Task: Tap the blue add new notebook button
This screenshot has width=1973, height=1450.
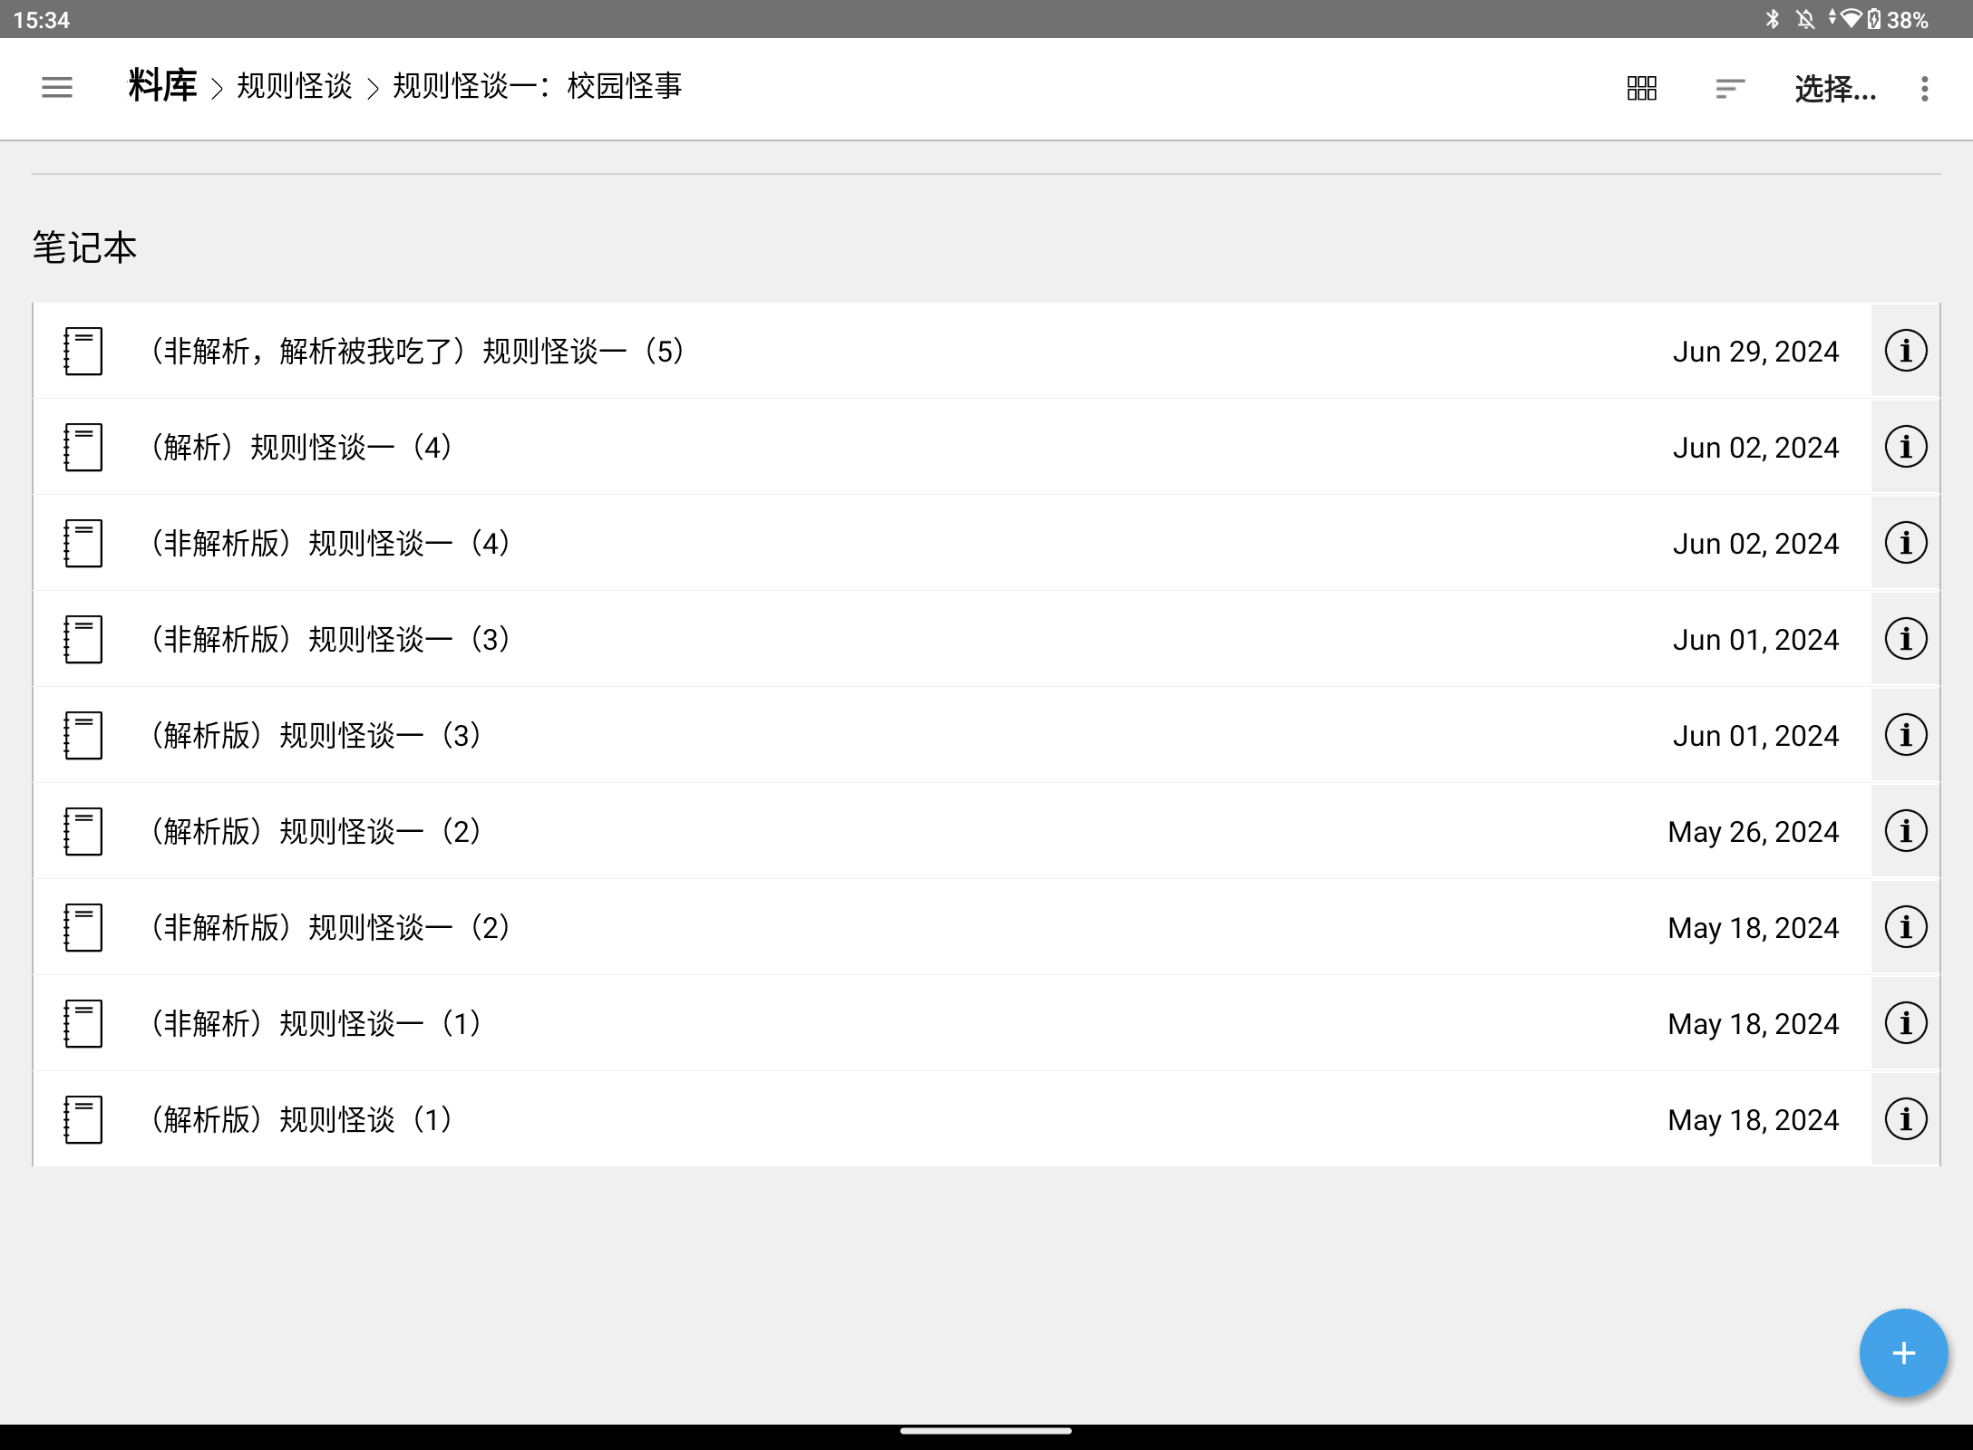Action: pos(1903,1353)
